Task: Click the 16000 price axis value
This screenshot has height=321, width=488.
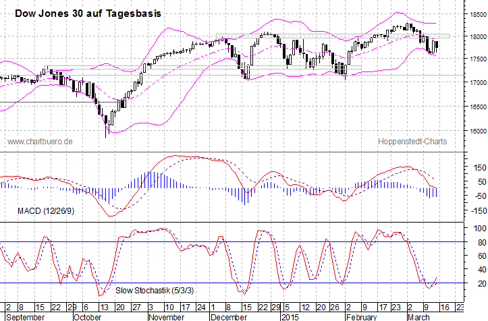Action: click(x=478, y=132)
